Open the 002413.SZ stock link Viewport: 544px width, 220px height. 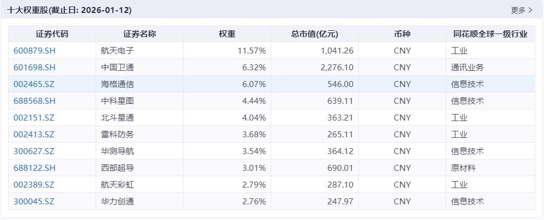[34, 135]
